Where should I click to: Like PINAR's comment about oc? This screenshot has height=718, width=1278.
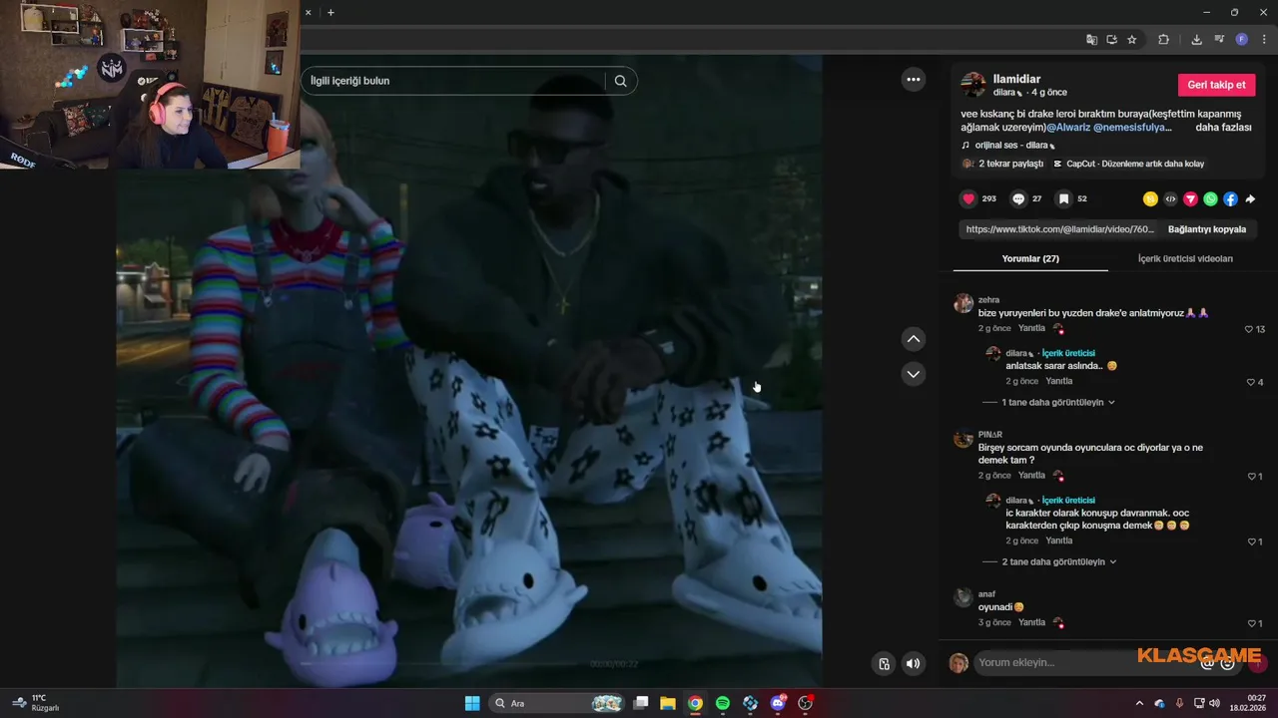click(1254, 477)
